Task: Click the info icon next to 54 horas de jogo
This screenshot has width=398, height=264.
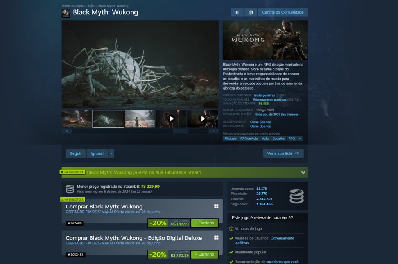Action: [231, 229]
